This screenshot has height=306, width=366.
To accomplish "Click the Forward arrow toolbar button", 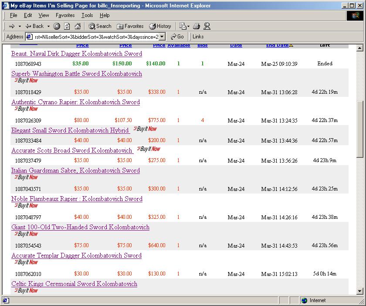I will point(11,26).
